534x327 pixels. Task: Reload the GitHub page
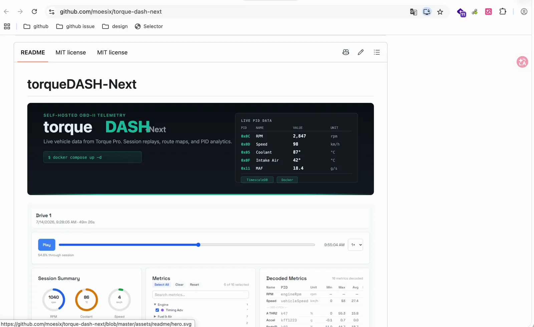34,12
